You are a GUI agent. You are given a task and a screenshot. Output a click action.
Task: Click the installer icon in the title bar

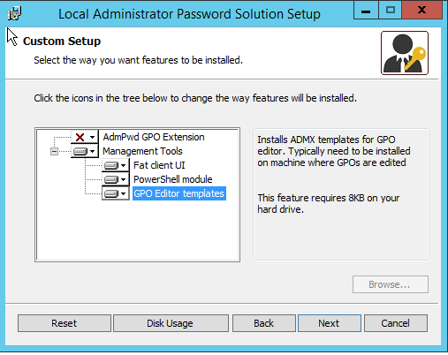(x=14, y=13)
